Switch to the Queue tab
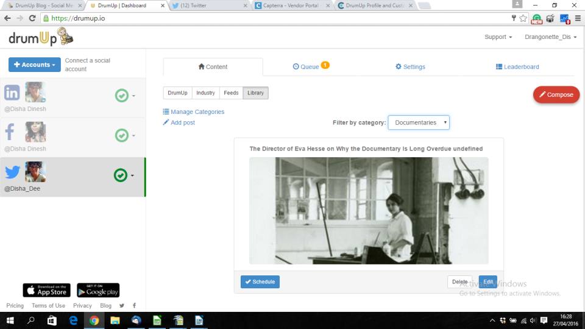Image resolution: width=585 pixels, height=329 pixels. [x=311, y=66]
